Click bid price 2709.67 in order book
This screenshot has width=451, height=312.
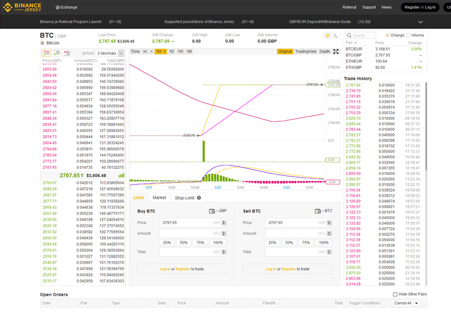50,183
